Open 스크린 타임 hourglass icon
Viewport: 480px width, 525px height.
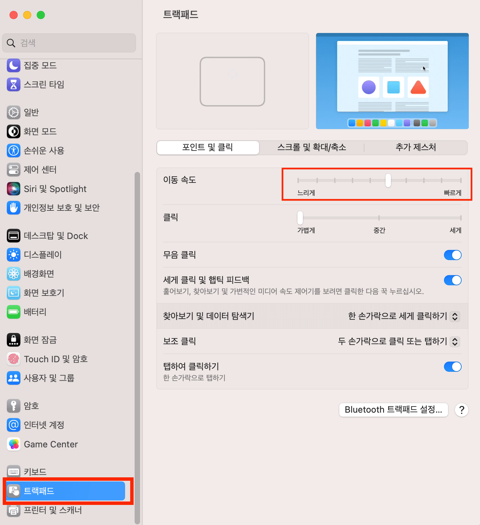[x=14, y=84]
